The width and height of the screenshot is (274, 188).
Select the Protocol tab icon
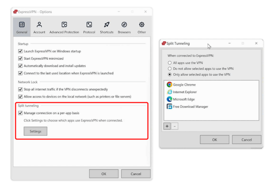pyautogui.click(x=89, y=25)
